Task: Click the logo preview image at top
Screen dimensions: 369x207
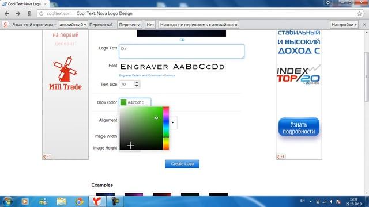Action: point(182,33)
